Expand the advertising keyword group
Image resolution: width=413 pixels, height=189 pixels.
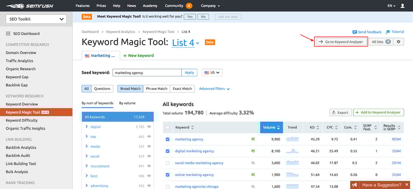pos(87,186)
